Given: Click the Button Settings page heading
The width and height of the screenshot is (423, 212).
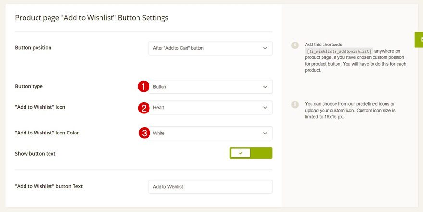Looking at the screenshot, I should (x=91, y=18).
